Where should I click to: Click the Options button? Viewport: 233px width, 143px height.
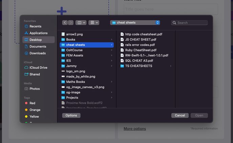[71, 115]
